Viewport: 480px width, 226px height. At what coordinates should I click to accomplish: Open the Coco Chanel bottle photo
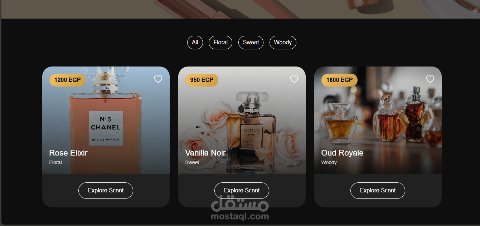pyautogui.click(x=242, y=120)
